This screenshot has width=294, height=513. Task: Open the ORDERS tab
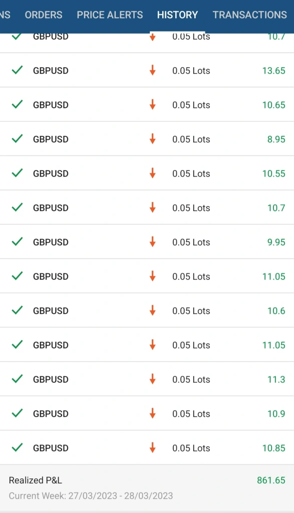(x=44, y=15)
